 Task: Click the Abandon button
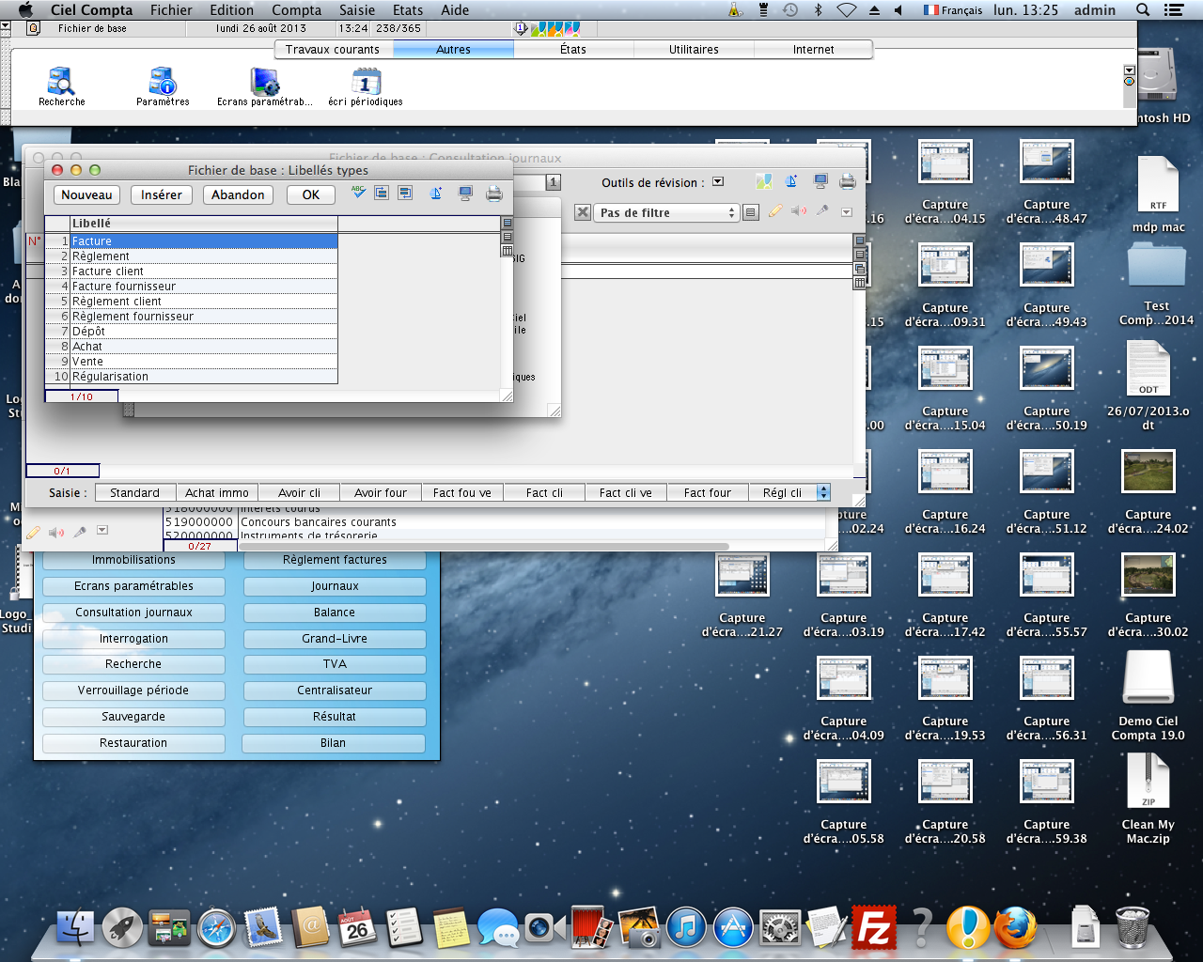click(238, 194)
